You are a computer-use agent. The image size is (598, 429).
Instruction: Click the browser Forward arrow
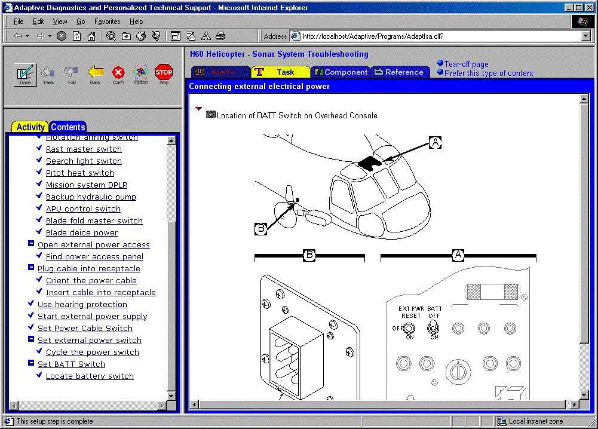[x=41, y=36]
